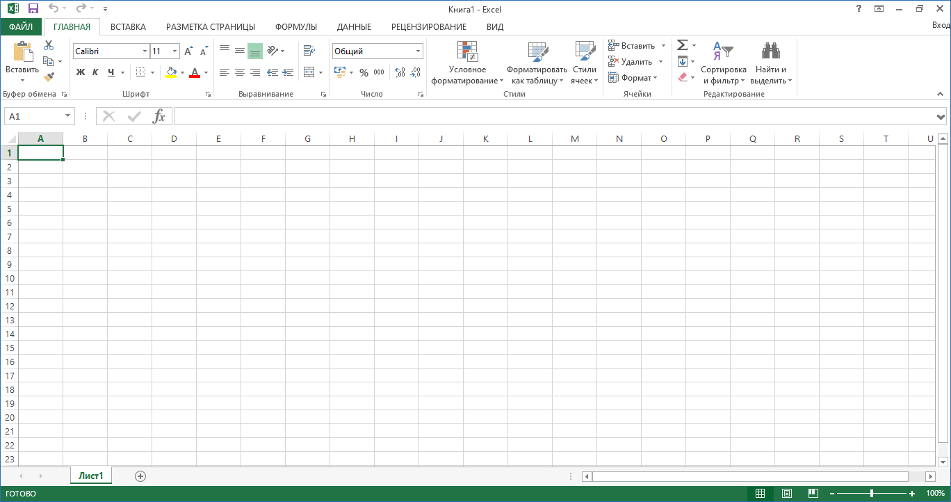Image resolution: width=951 pixels, height=502 pixels.
Task: Click the Insert Function fx icon
Action: tap(159, 116)
